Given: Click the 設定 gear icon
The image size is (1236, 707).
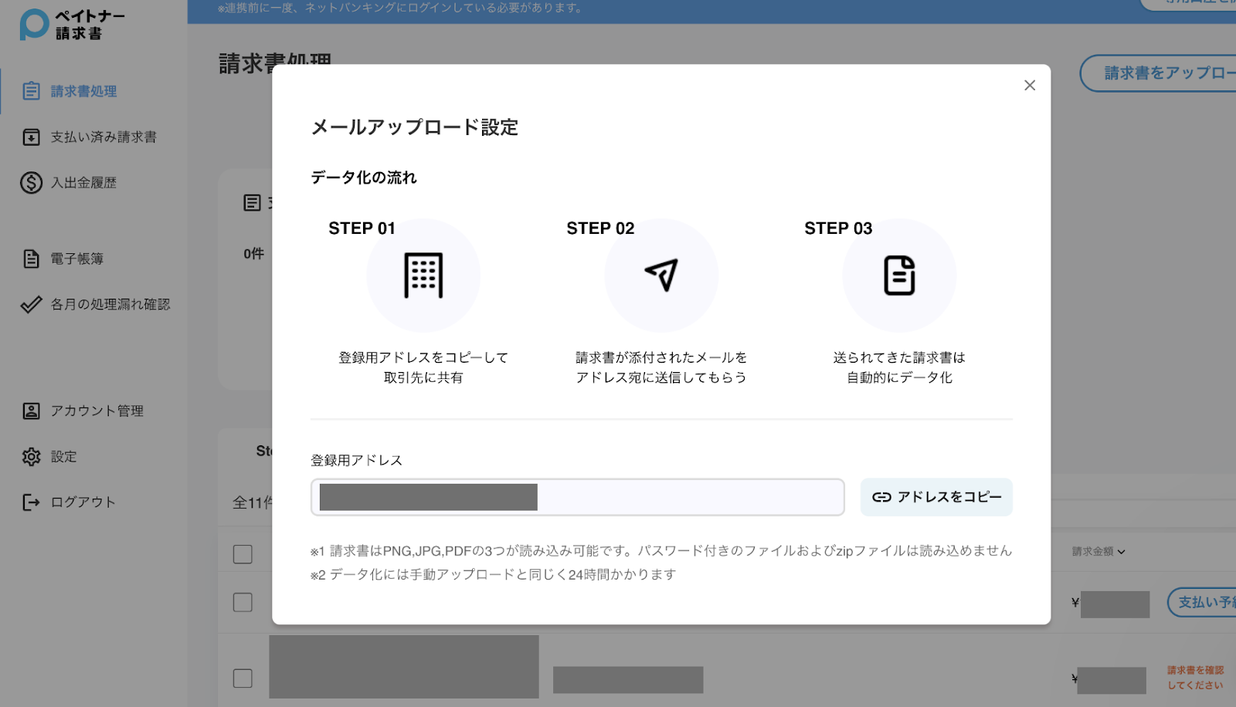Looking at the screenshot, I should point(31,457).
